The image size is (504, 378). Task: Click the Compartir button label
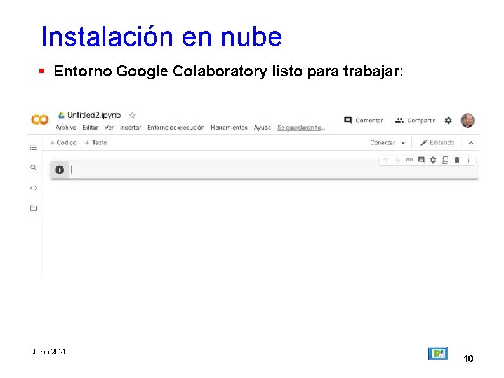pyautogui.click(x=421, y=120)
